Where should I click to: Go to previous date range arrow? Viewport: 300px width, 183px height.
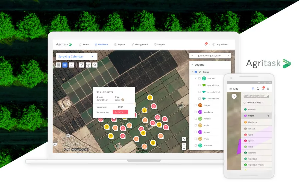coord(192,56)
